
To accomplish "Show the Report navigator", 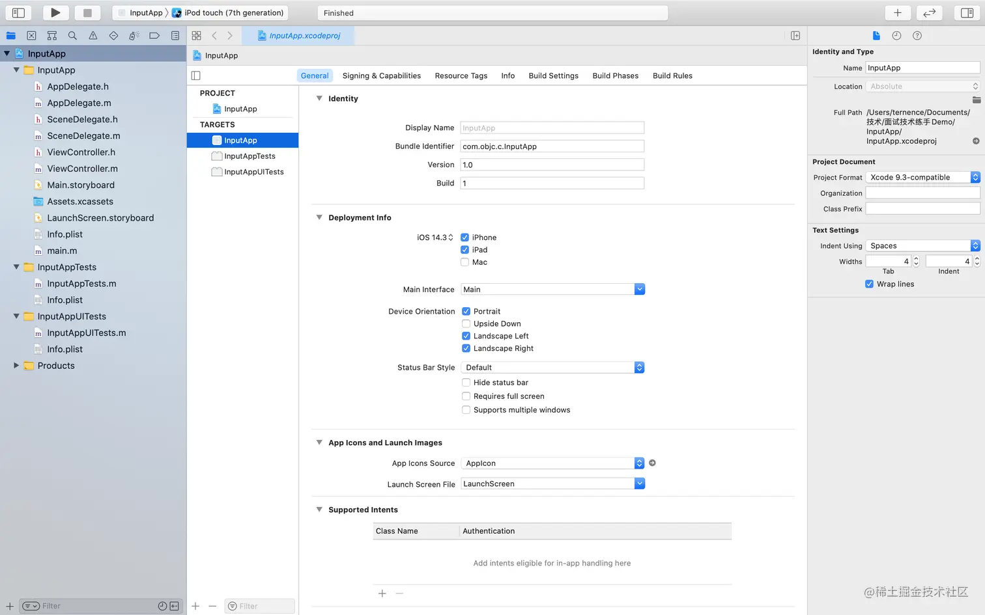I will tap(175, 36).
